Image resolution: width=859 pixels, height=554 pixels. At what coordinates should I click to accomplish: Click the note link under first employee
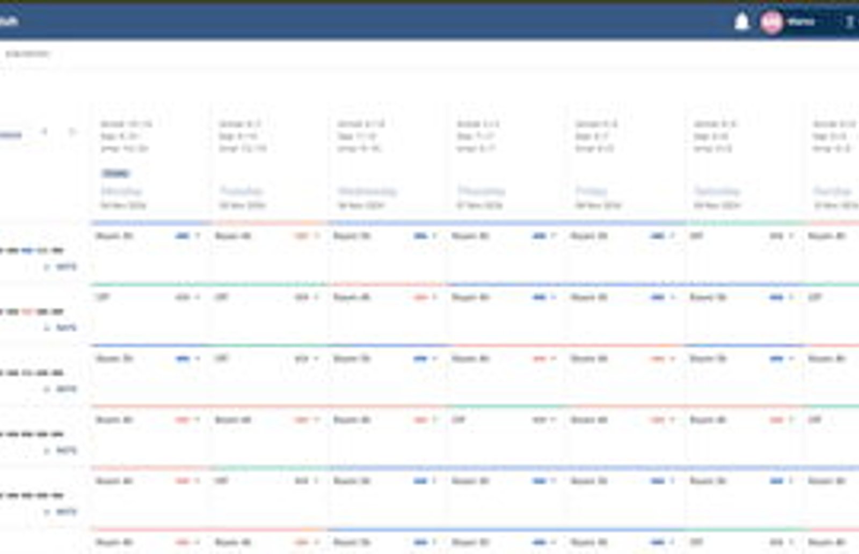click(x=67, y=267)
